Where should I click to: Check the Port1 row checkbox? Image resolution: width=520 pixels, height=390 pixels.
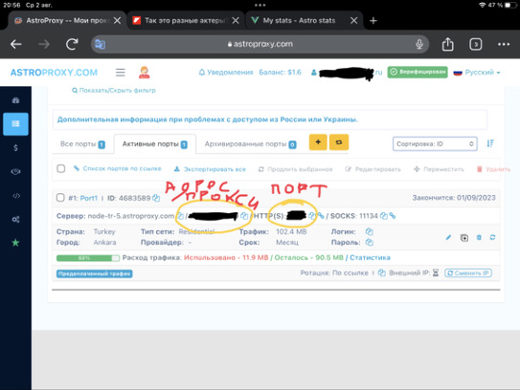60,198
